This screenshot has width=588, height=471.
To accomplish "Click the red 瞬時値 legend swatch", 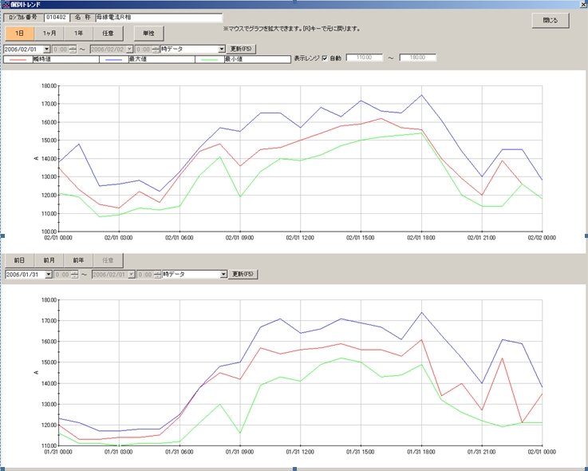I will point(18,60).
